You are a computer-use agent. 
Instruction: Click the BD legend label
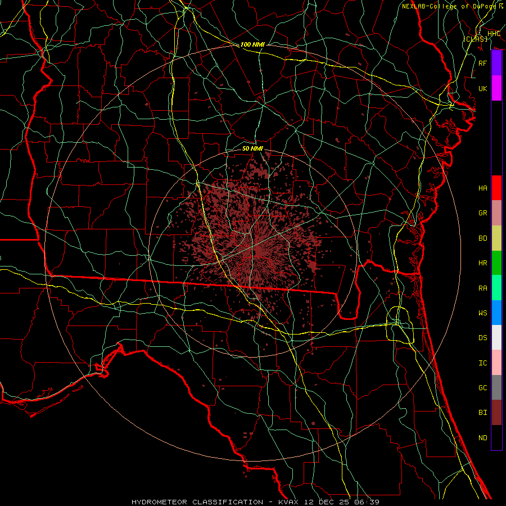click(483, 238)
